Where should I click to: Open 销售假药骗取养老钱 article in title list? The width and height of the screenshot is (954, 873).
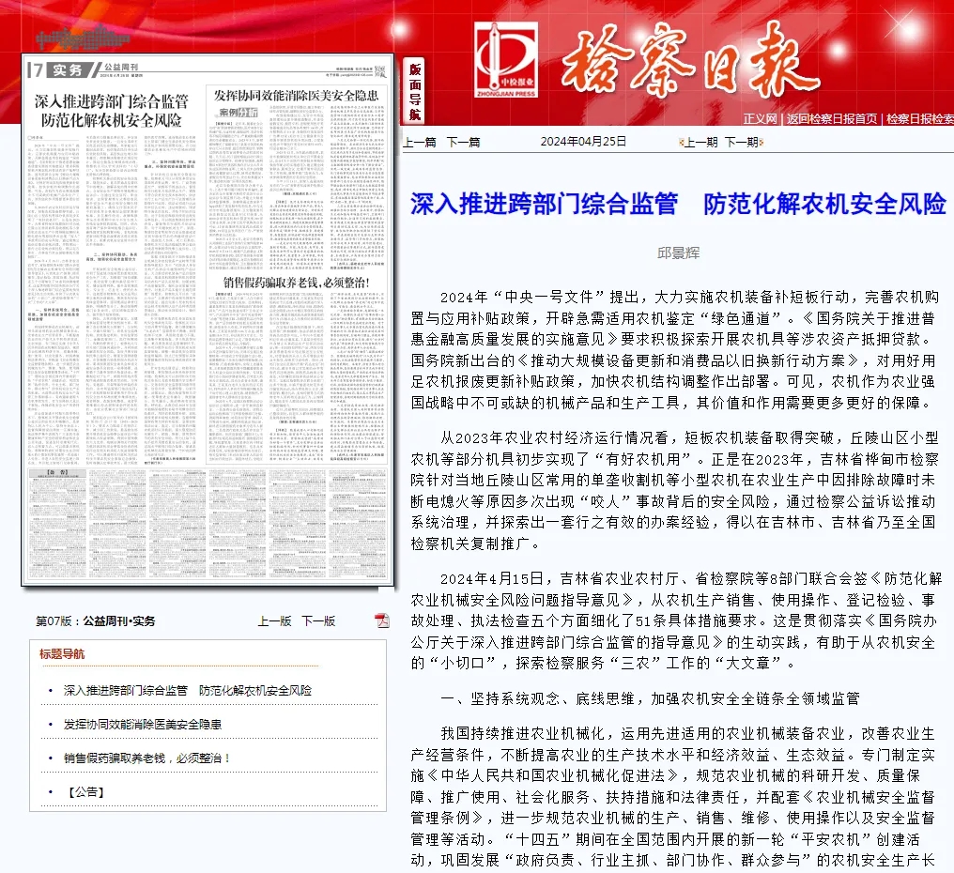point(146,758)
